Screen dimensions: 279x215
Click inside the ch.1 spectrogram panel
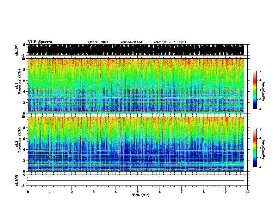point(136,86)
